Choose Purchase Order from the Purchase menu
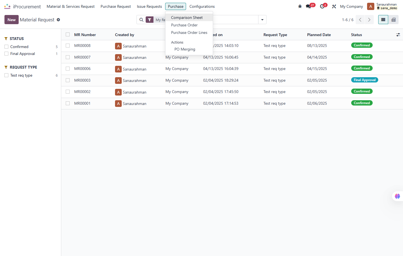Screen dimensions: 403x256 [x=189, y=25]
